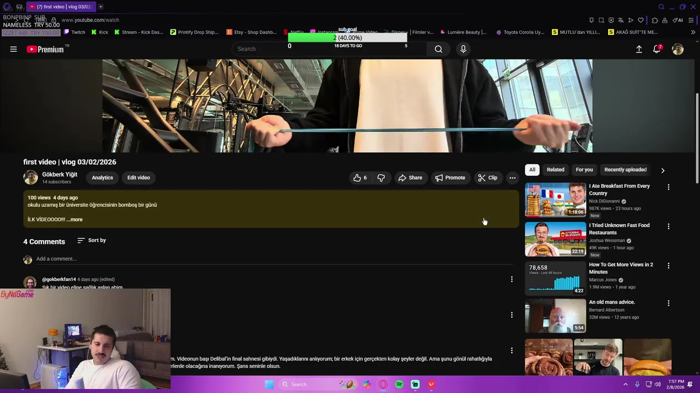Screen dimensions: 700x393
Task: Click the browser translate page icon
Action: pyautogui.click(x=621, y=20)
